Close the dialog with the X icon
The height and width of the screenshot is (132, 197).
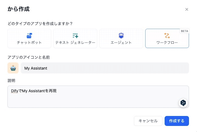187,9
